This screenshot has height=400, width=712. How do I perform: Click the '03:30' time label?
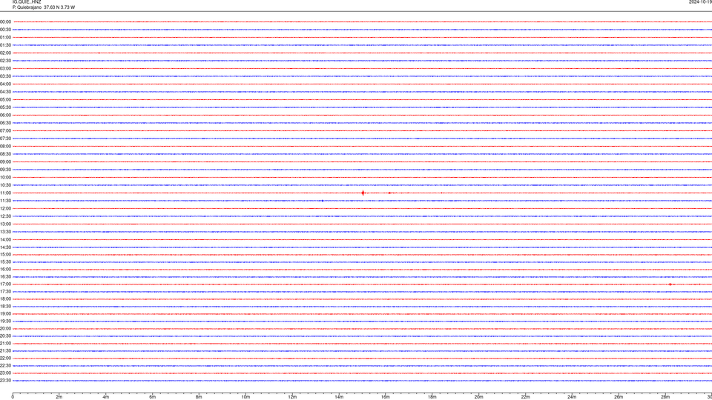5,76
